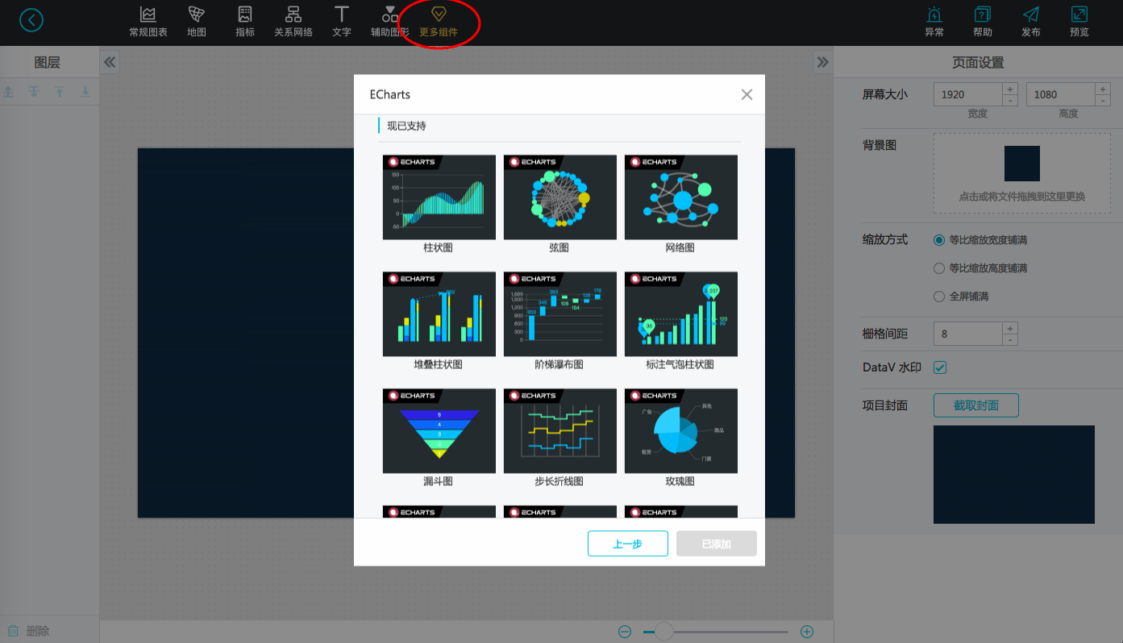1123x643 pixels.
Task: Click the 删除 delete trash icon
Action: pyautogui.click(x=13, y=631)
